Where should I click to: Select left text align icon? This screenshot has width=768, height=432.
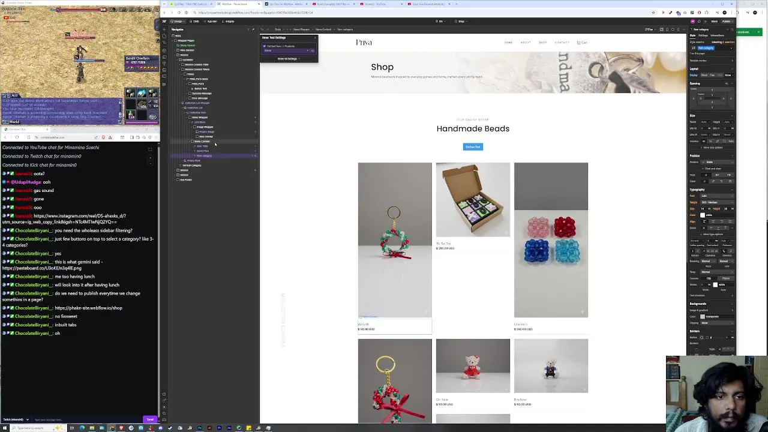click(704, 221)
